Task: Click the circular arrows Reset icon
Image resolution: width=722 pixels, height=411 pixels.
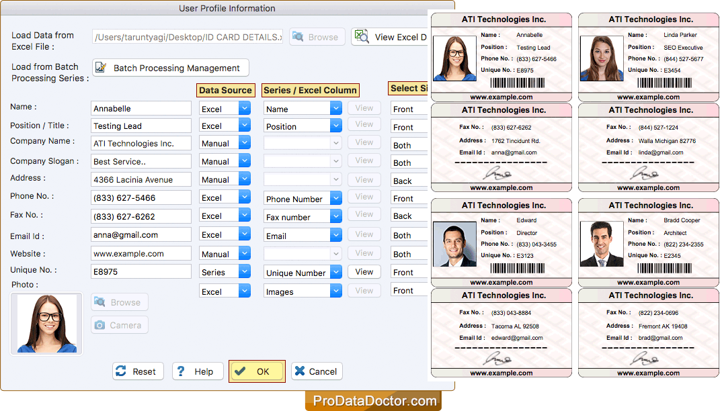Action: [x=121, y=371]
